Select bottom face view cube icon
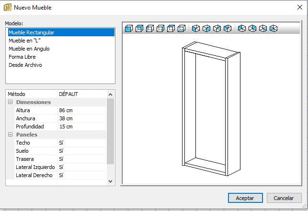 tap(182, 29)
